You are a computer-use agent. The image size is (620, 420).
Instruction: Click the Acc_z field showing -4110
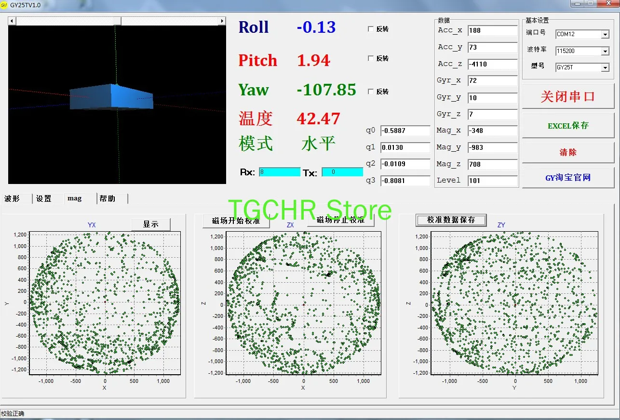pos(492,64)
